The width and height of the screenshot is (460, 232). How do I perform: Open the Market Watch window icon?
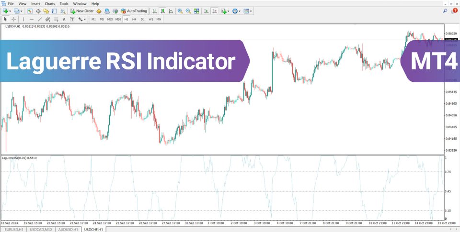click(x=30, y=11)
